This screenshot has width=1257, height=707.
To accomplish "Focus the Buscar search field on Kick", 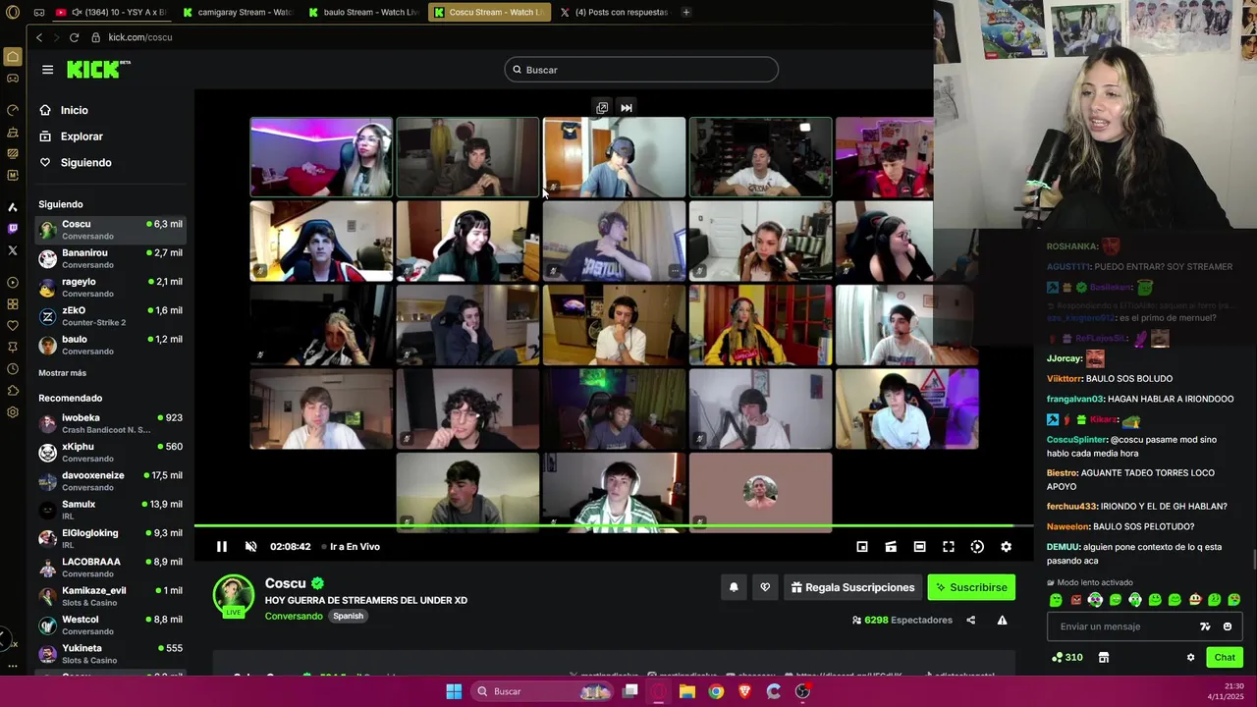I will [641, 70].
